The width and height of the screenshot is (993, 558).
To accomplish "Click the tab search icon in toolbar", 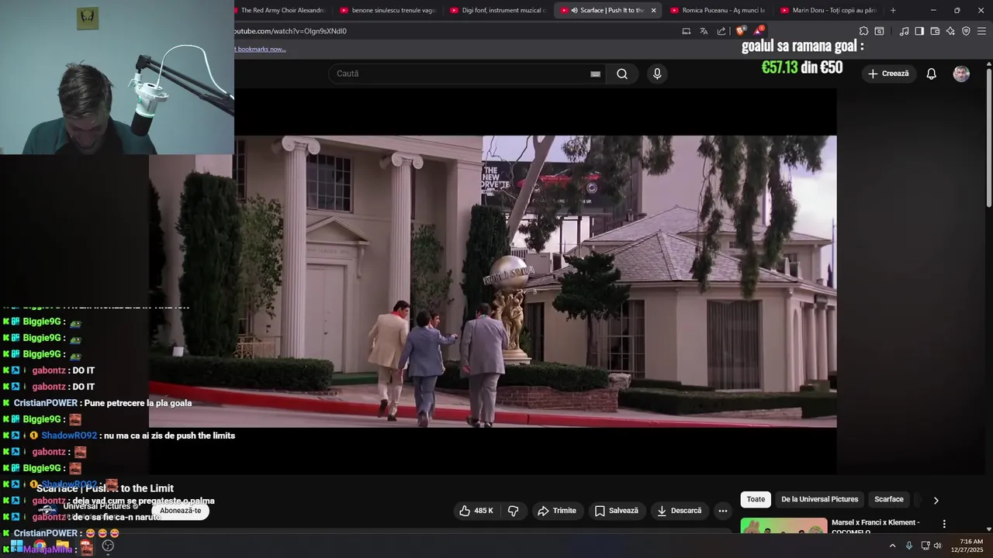I will click(879, 31).
